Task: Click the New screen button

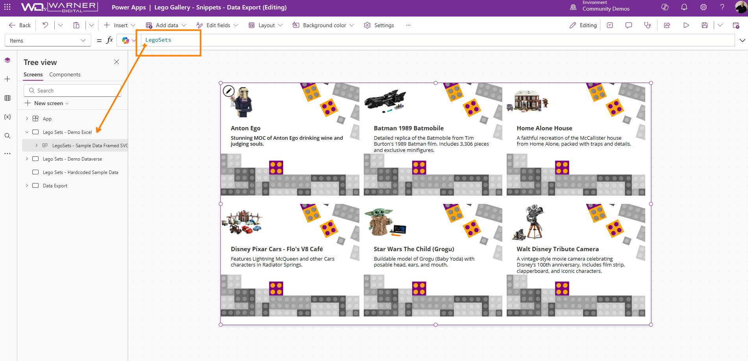Action: tap(47, 103)
